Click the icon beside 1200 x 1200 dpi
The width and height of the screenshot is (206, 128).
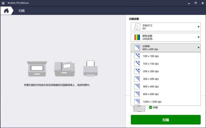click(137, 102)
